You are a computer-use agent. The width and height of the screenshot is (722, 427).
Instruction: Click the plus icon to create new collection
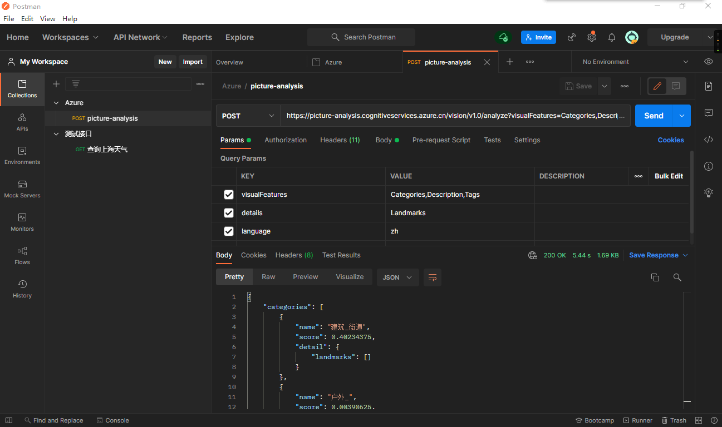[56, 84]
